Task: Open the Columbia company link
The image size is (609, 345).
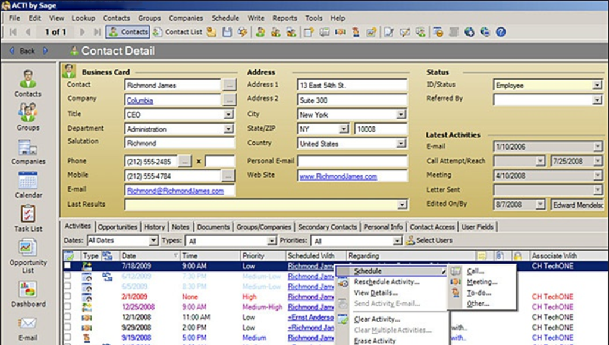Action: pyautogui.click(x=140, y=100)
